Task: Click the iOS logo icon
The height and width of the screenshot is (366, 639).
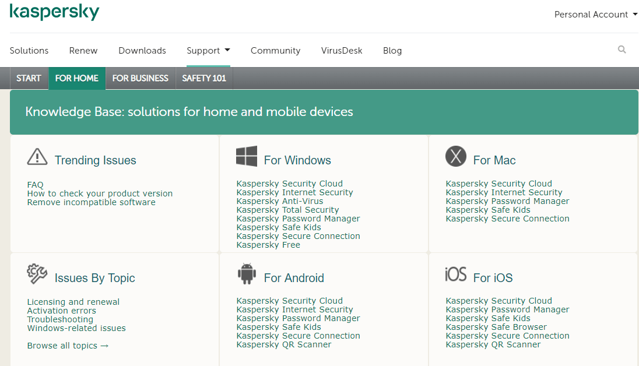Action: tap(455, 274)
